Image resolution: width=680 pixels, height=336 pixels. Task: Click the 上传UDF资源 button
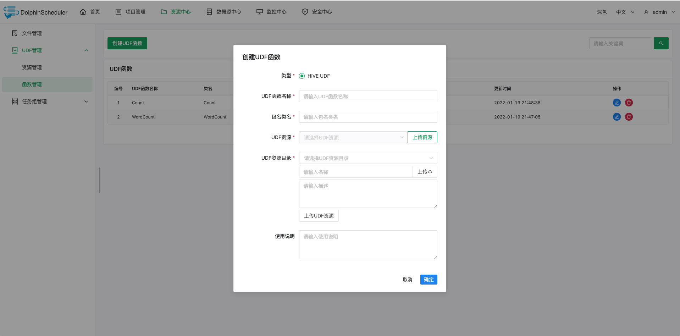coord(319,216)
